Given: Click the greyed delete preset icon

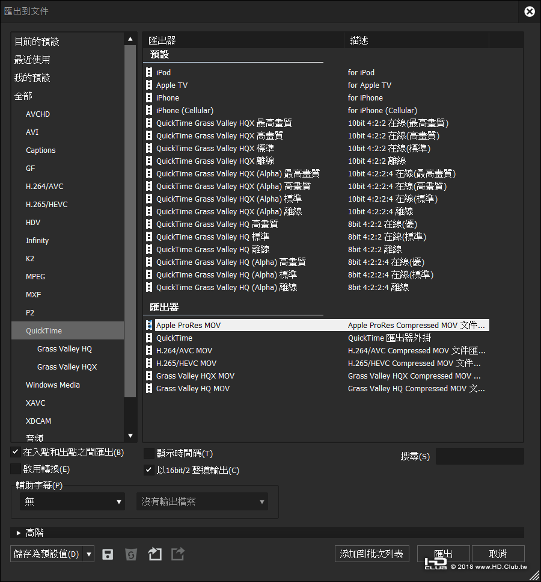Looking at the screenshot, I should [x=131, y=554].
